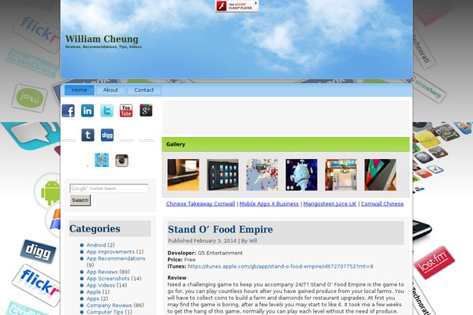Open gallery thumbnail of the game room

tap(341, 175)
